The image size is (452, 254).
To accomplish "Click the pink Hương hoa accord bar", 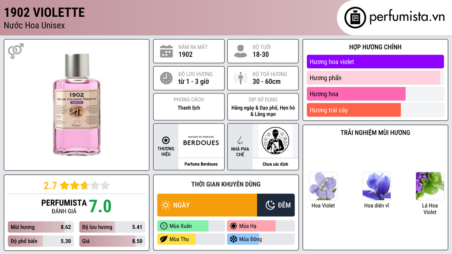I will coord(375,94).
